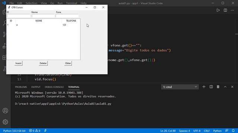Open the Run menu
238x133 pixels.
[x=60, y=3]
